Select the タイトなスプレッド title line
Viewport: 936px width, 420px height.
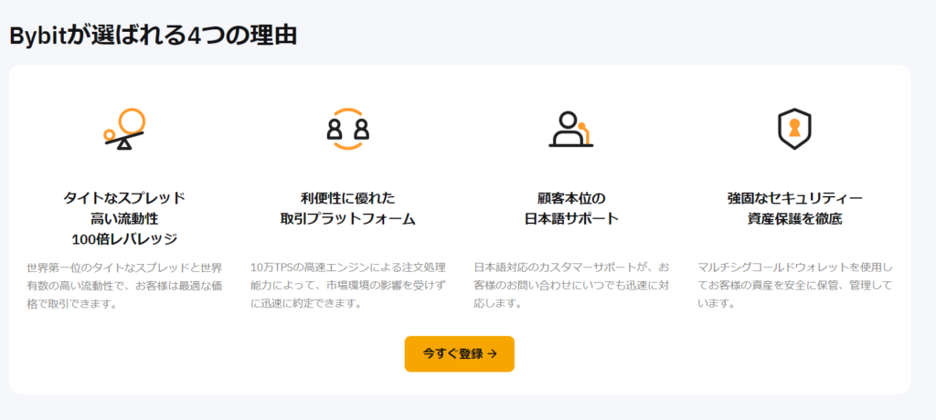pyautogui.click(x=124, y=197)
